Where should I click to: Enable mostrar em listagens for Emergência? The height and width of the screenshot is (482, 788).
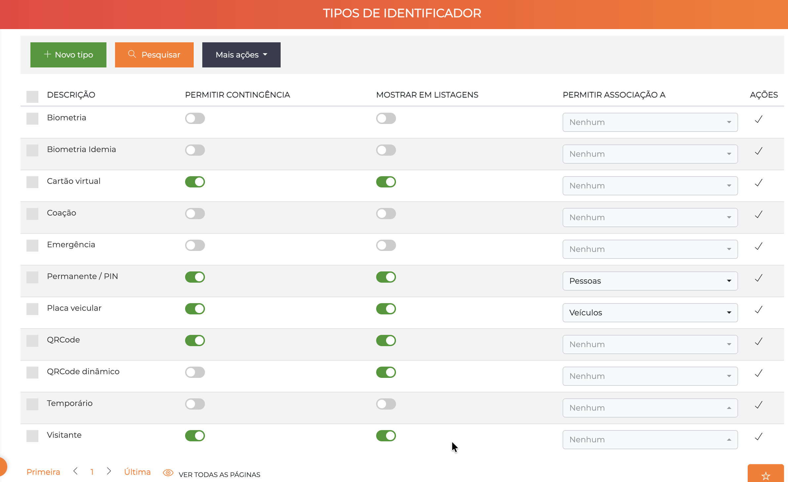pyautogui.click(x=386, y=245)
